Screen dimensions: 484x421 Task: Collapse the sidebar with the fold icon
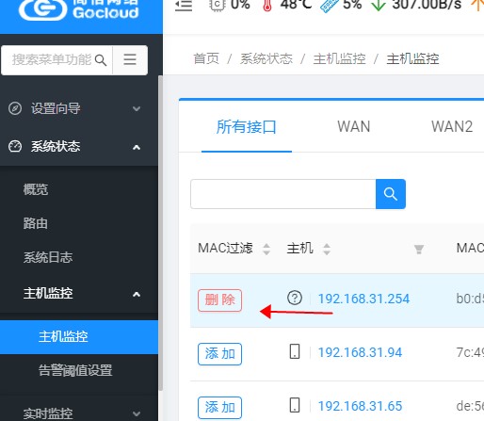coord(184,6)
